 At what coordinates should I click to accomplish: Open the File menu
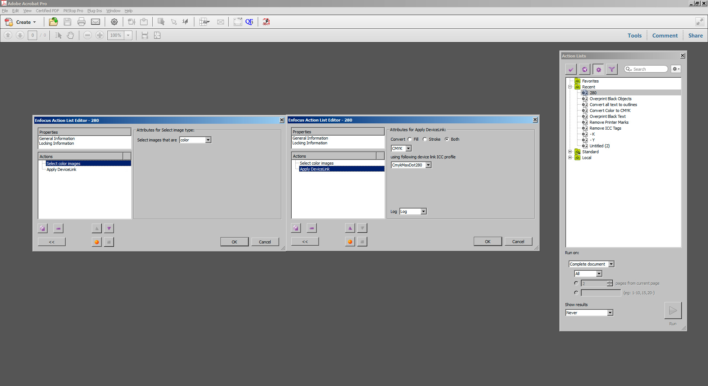click(x=5, y=11)
